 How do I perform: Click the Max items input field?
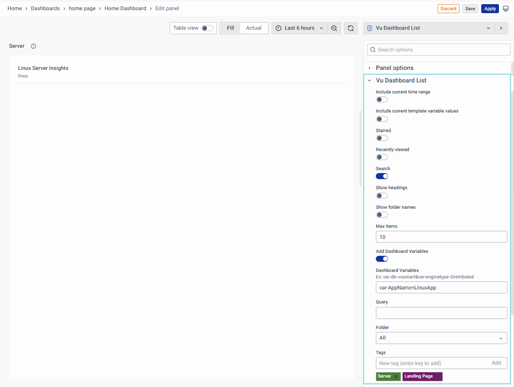[441, 237]
